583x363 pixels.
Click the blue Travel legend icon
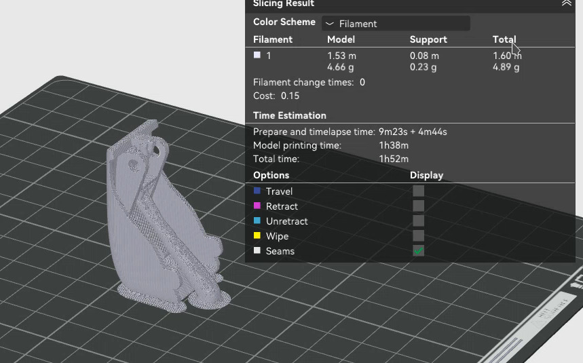(x=257, y=191)
